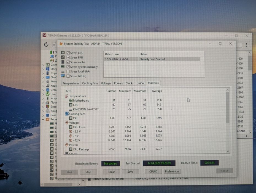This screenshot has height=193, width=256.
Task: Click the Powers group icon
Action: (x=67, y=145)
